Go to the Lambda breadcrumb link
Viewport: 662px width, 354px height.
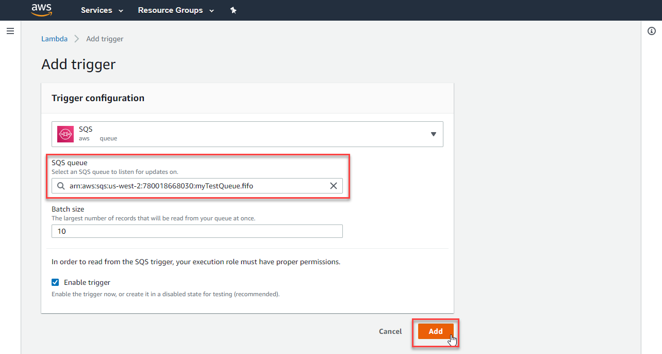point(54,39)
